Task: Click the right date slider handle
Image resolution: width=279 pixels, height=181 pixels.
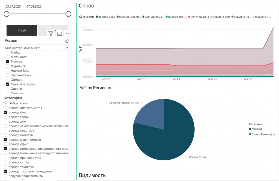Action: tap(68, 14)
